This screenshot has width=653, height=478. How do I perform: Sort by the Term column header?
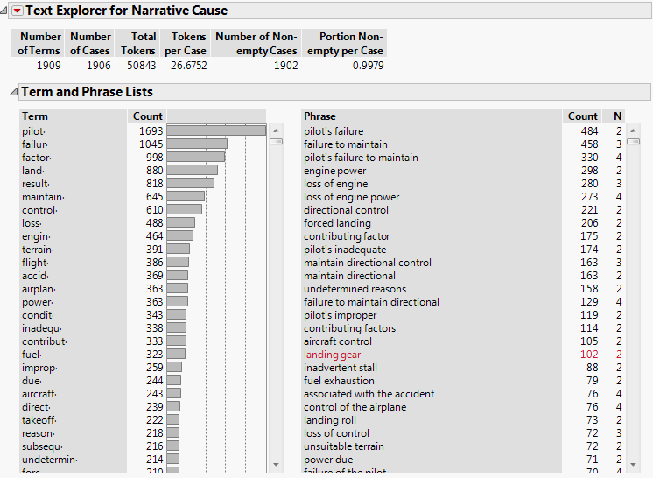[x=35, y=116]
